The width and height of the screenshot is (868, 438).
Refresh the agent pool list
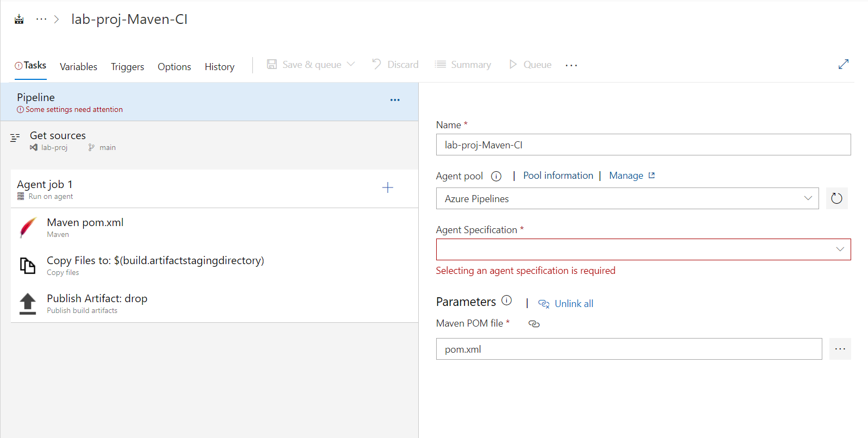837,198
